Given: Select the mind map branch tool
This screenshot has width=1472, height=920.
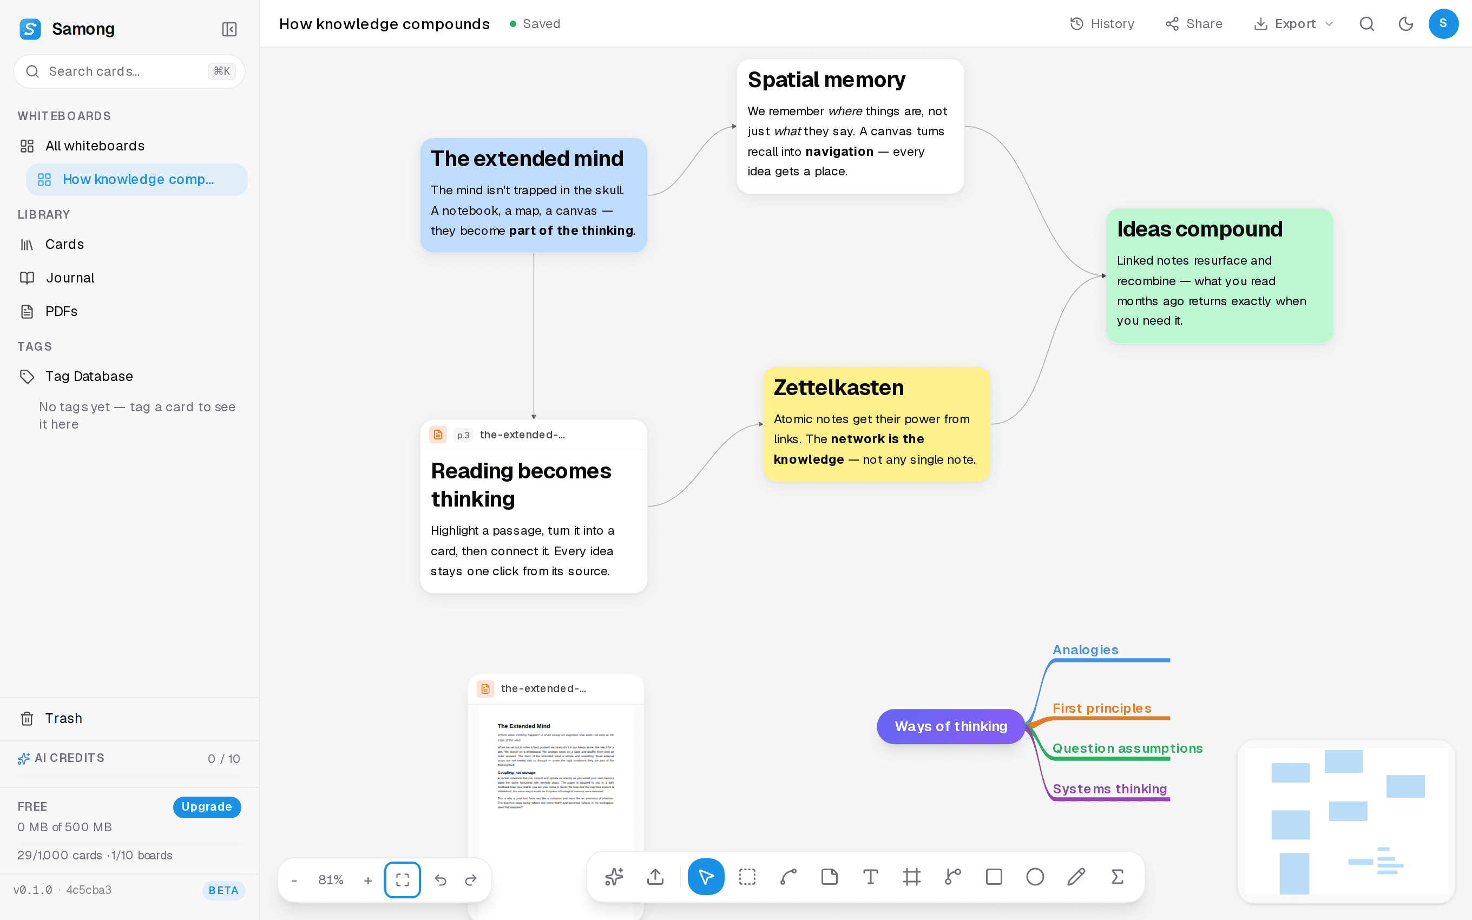Looking at the screenshot, I should tap(953, 877).
